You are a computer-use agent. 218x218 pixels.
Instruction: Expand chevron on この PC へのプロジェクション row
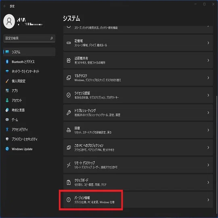[208, 147]
